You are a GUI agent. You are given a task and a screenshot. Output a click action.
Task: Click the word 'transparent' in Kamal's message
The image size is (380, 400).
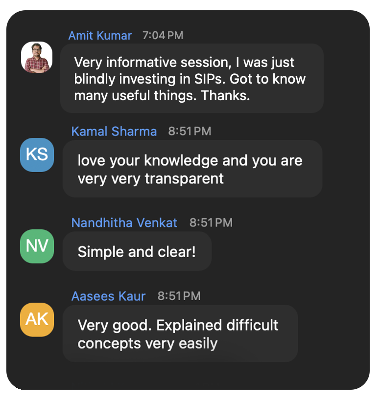pyautogui.click(x=184, y=178)
